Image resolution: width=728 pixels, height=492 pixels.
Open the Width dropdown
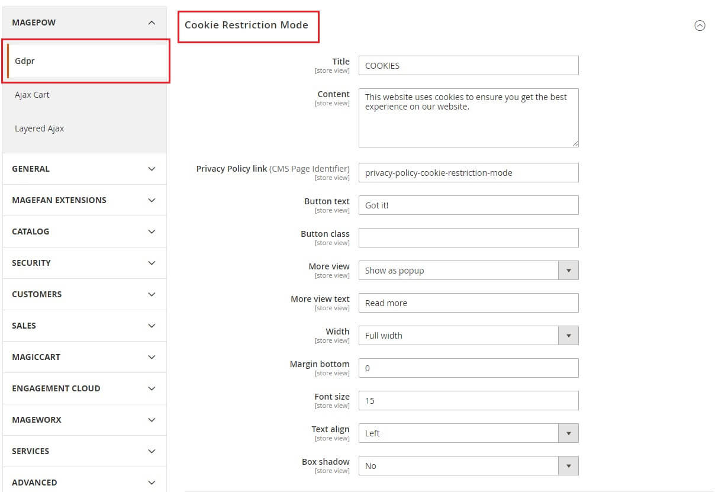point(468,336)
